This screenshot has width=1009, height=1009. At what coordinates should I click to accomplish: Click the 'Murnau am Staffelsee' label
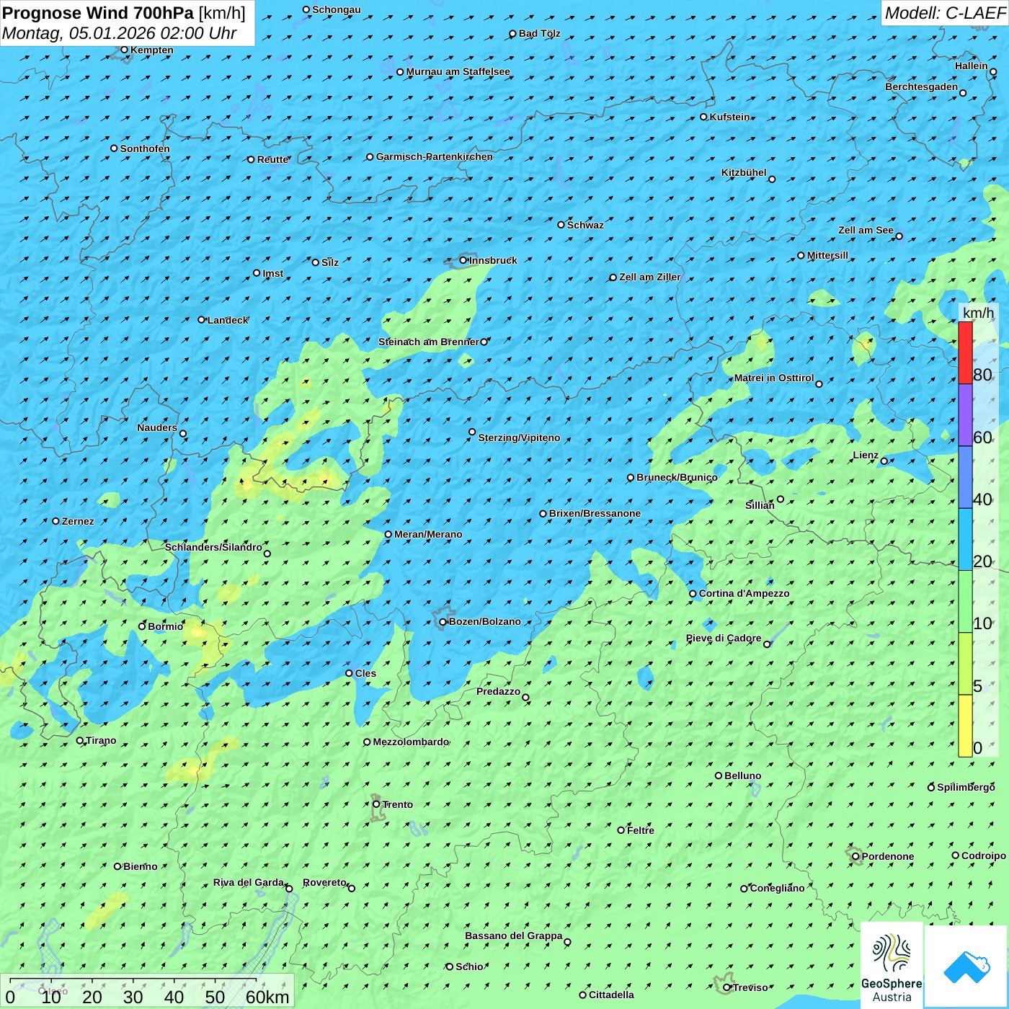tap(458, 71)
